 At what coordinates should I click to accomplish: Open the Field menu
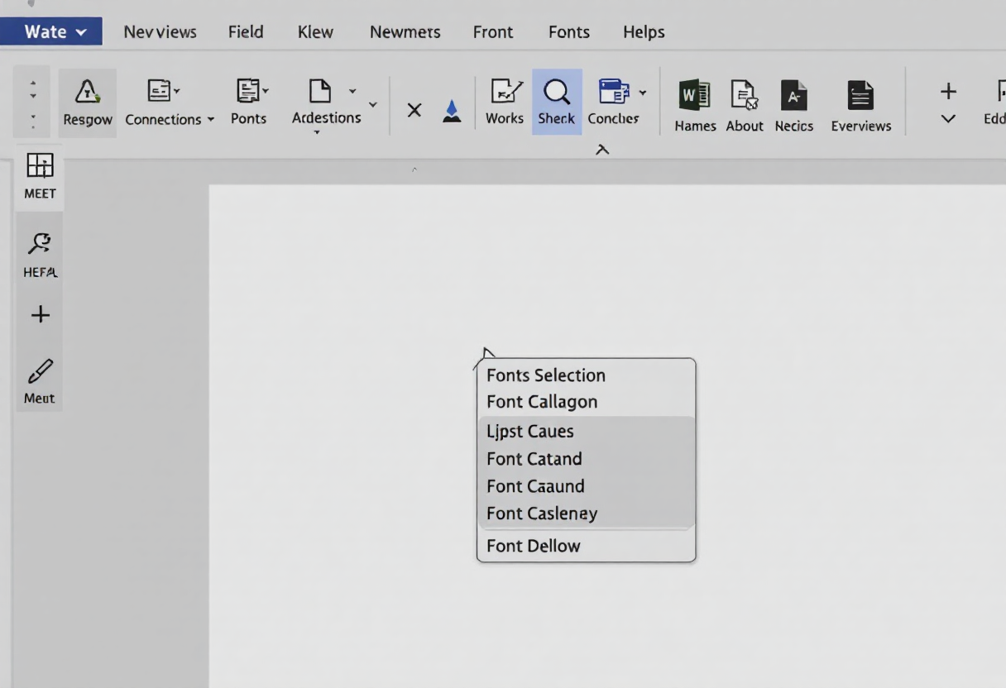(x=246, y=32)
